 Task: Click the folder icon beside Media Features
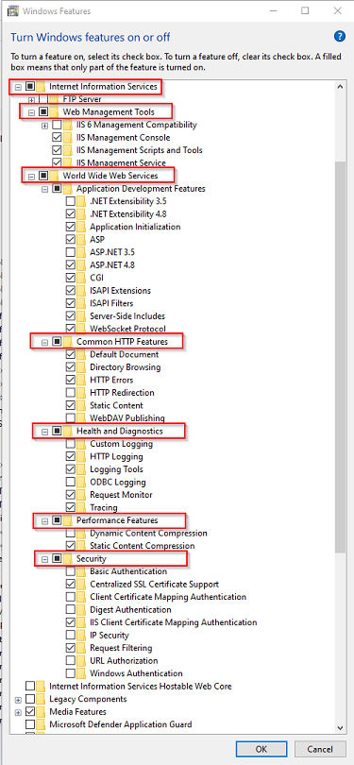point(41,711)
